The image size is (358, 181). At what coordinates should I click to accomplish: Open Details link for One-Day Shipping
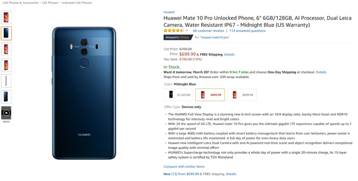(321, 72)
